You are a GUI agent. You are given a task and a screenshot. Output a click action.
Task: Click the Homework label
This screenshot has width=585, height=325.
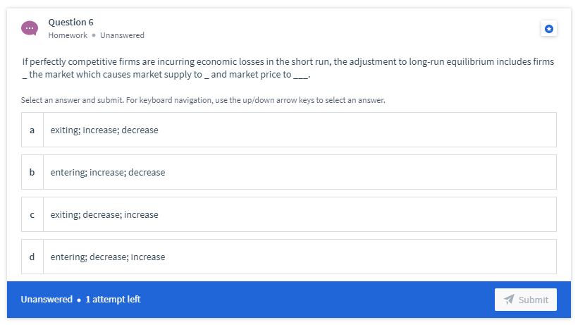coord(68,35)
